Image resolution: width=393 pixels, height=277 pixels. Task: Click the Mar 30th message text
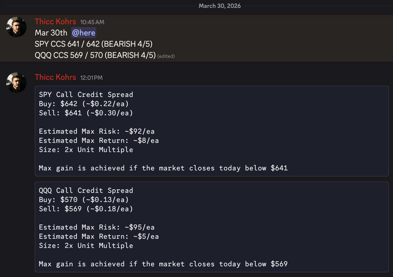point(51,33)
